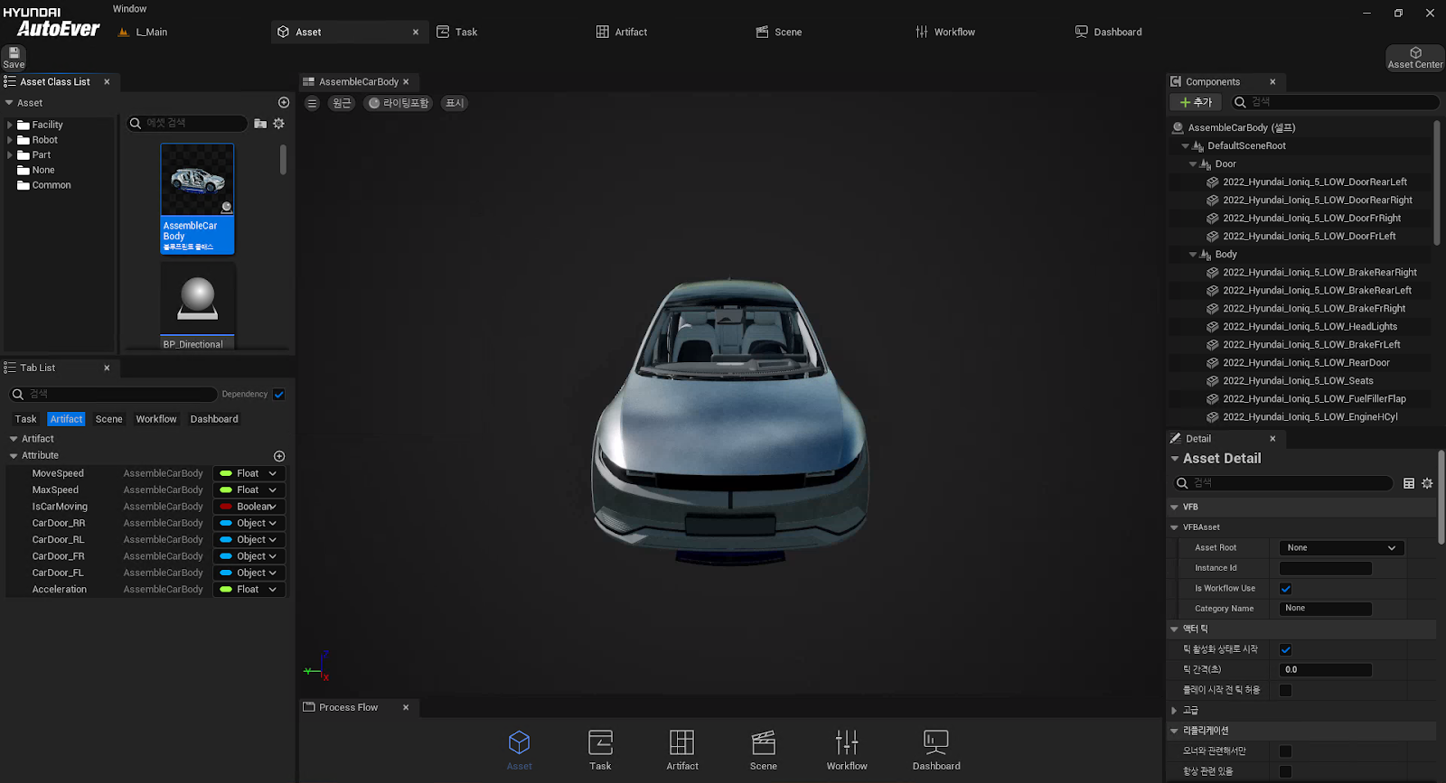Click the 라이팅포함 viewport button
The width and height of the screenshot is (1446, 783).
coord(398,103)
